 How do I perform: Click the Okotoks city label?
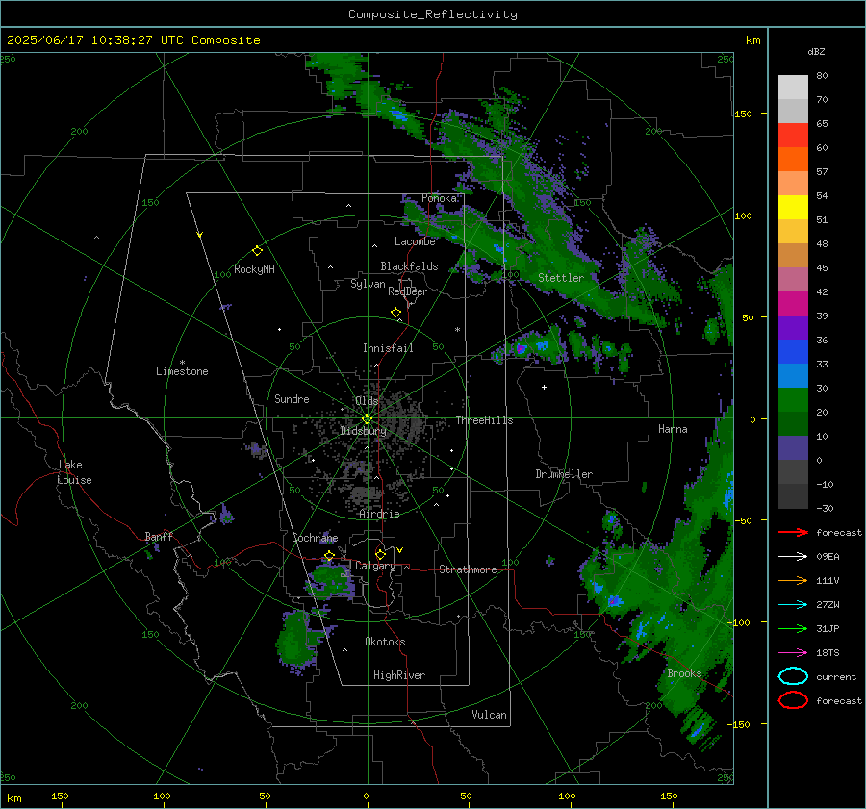coord(385,642)
